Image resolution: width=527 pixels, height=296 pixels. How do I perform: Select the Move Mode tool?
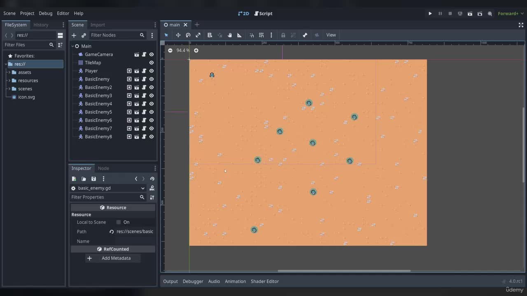(x=178, y=35)
